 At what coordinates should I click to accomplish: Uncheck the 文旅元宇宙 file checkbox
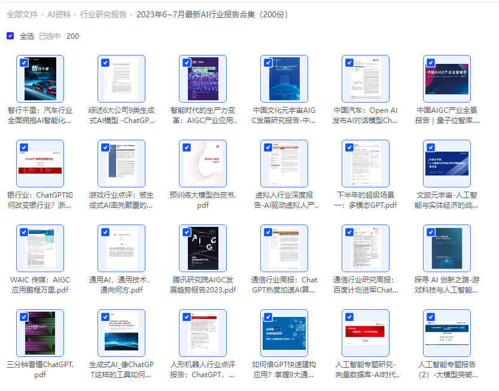[x=431, y=147]
